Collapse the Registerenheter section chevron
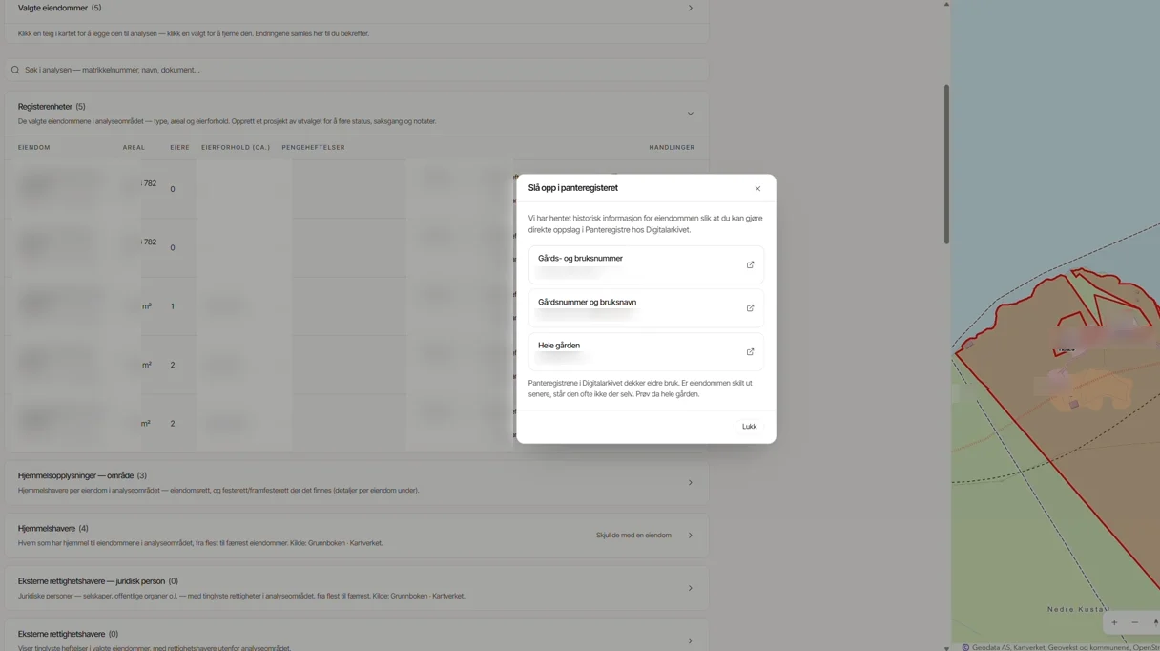Image resolution: width=1160 pixels, height=651 pixels. pos(691,114)
